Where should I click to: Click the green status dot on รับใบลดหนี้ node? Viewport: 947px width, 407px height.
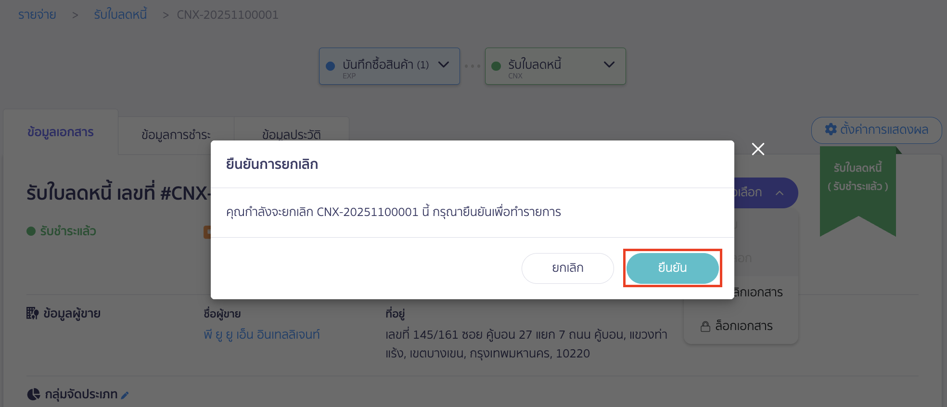pyautogui.click(x=496, y=65)
